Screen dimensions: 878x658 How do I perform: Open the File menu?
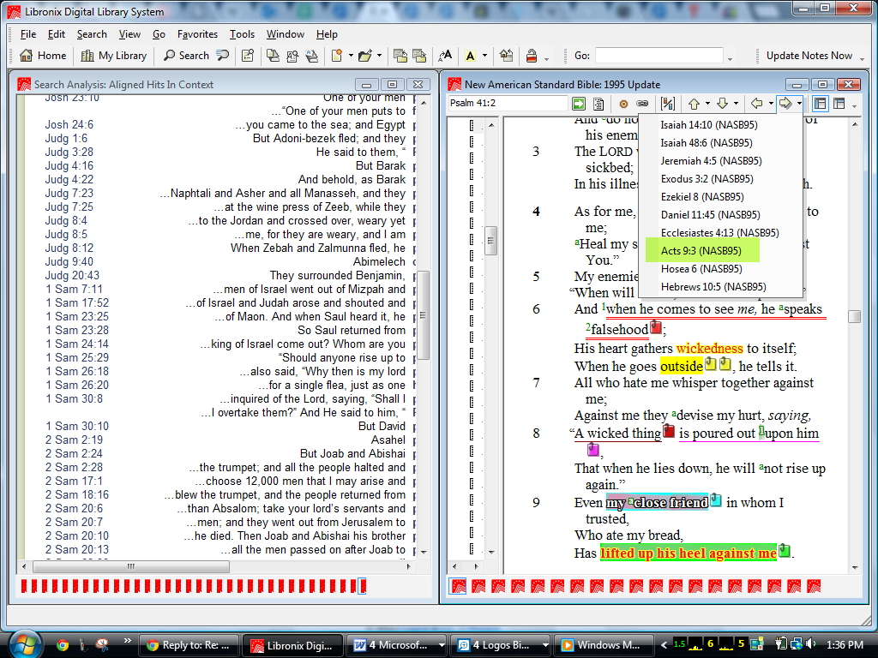[x=28, y=34]
